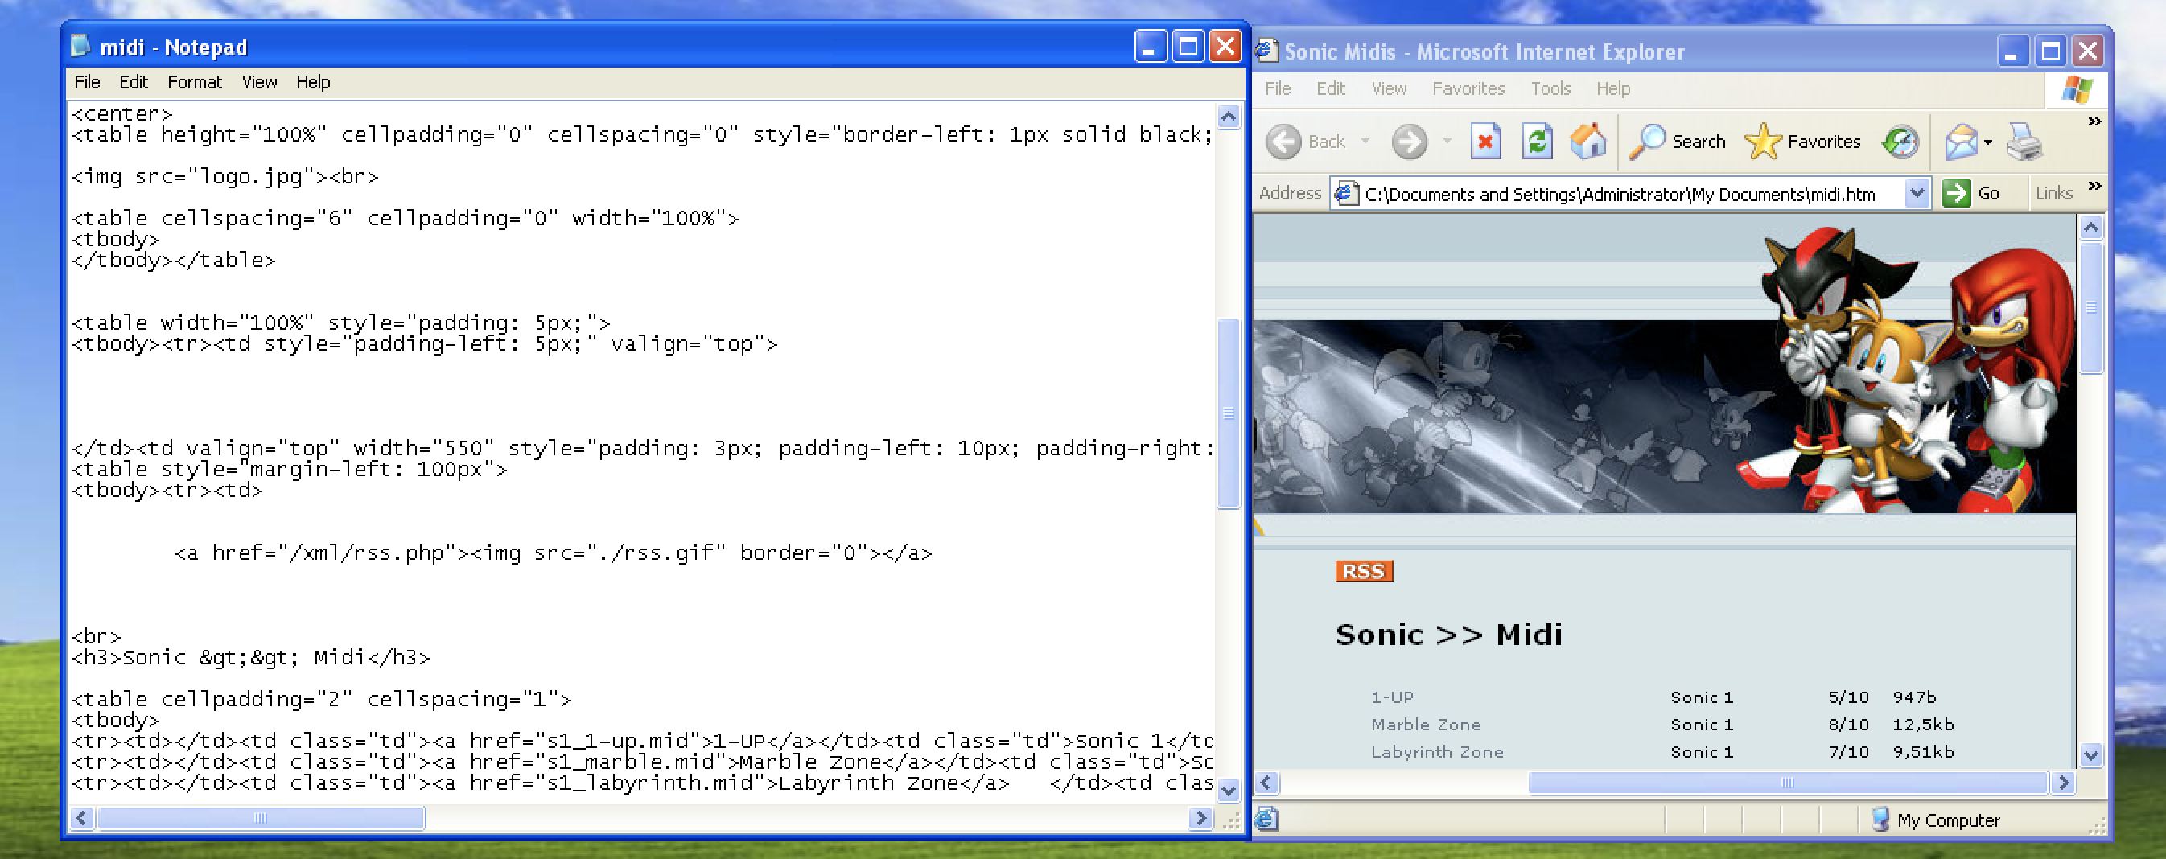Click the IE page icon in the status bar

click(x=1267, y=819)
